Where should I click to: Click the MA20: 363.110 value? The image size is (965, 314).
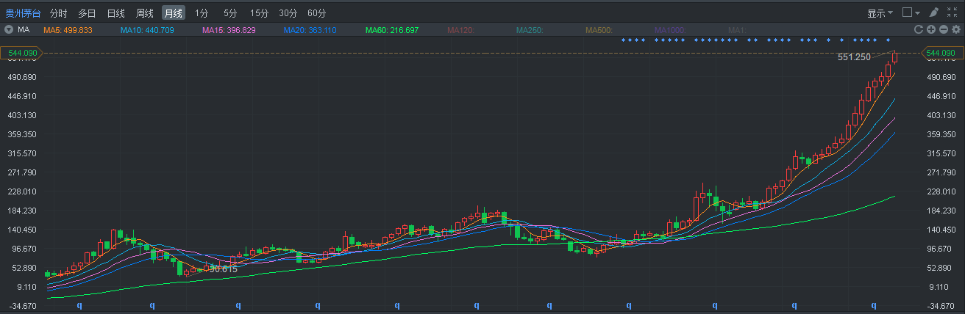[x=310, y=30]
